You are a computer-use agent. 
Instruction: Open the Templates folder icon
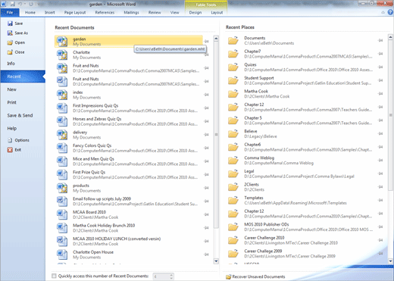(233, 200)
